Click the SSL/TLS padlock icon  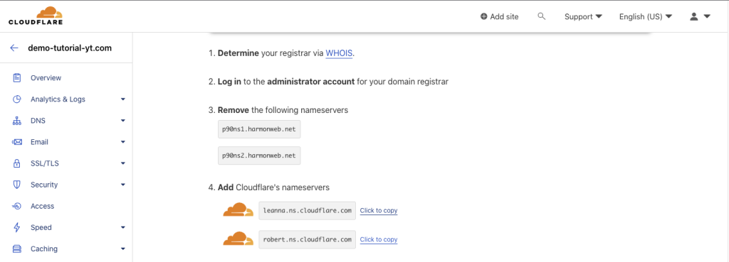coord(17,163)
